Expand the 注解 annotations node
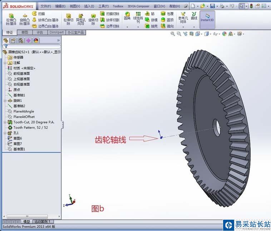 5,63
